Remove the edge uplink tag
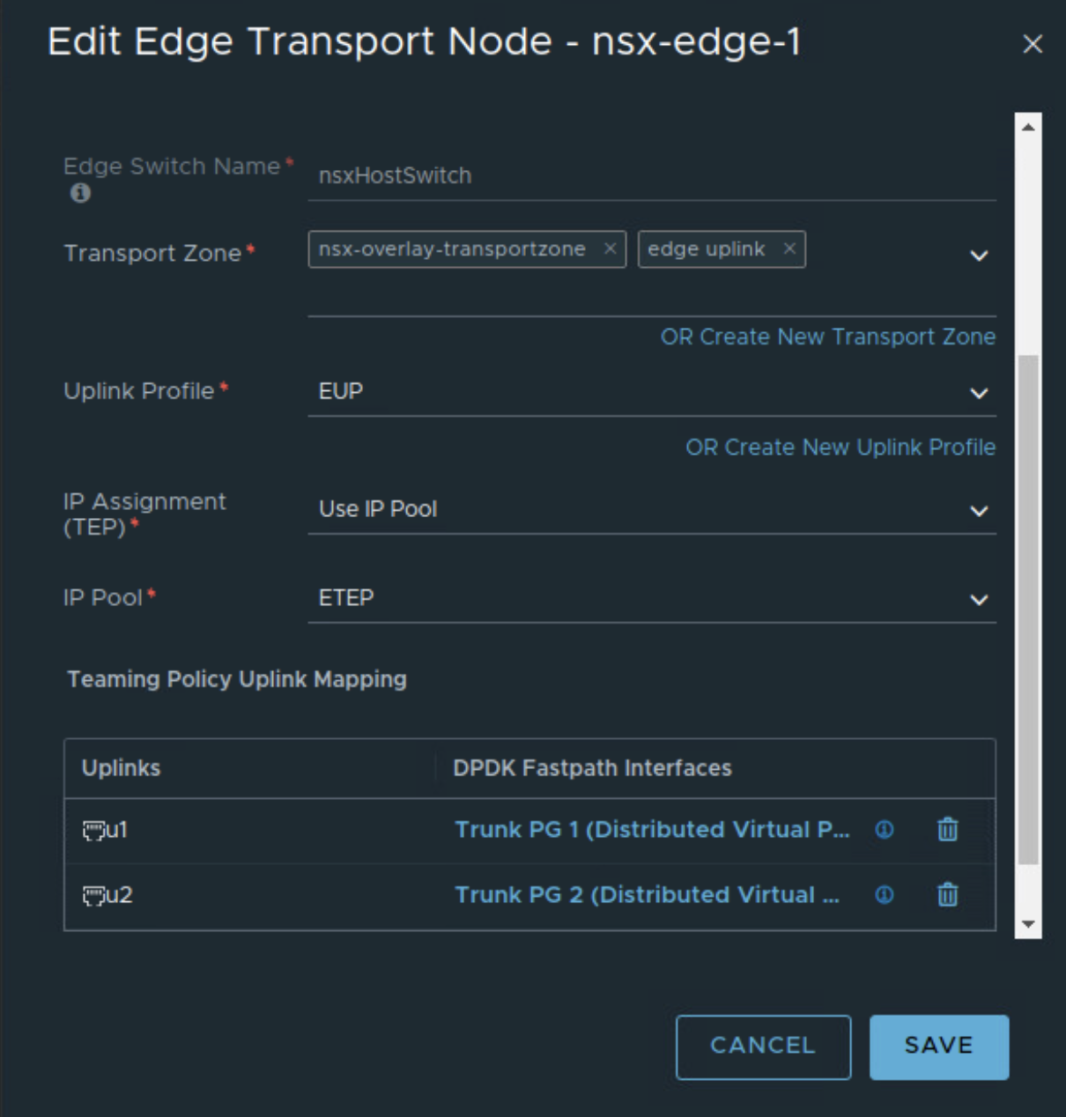 pyautogui.click(x=790, y=249)
